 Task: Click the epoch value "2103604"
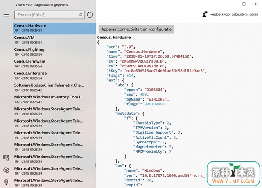click(x=154, y=90)
